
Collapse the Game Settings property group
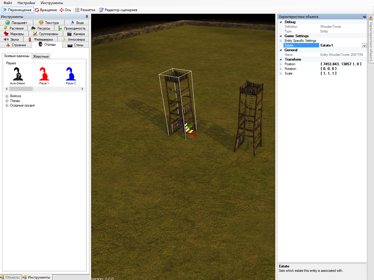[281, 36]
